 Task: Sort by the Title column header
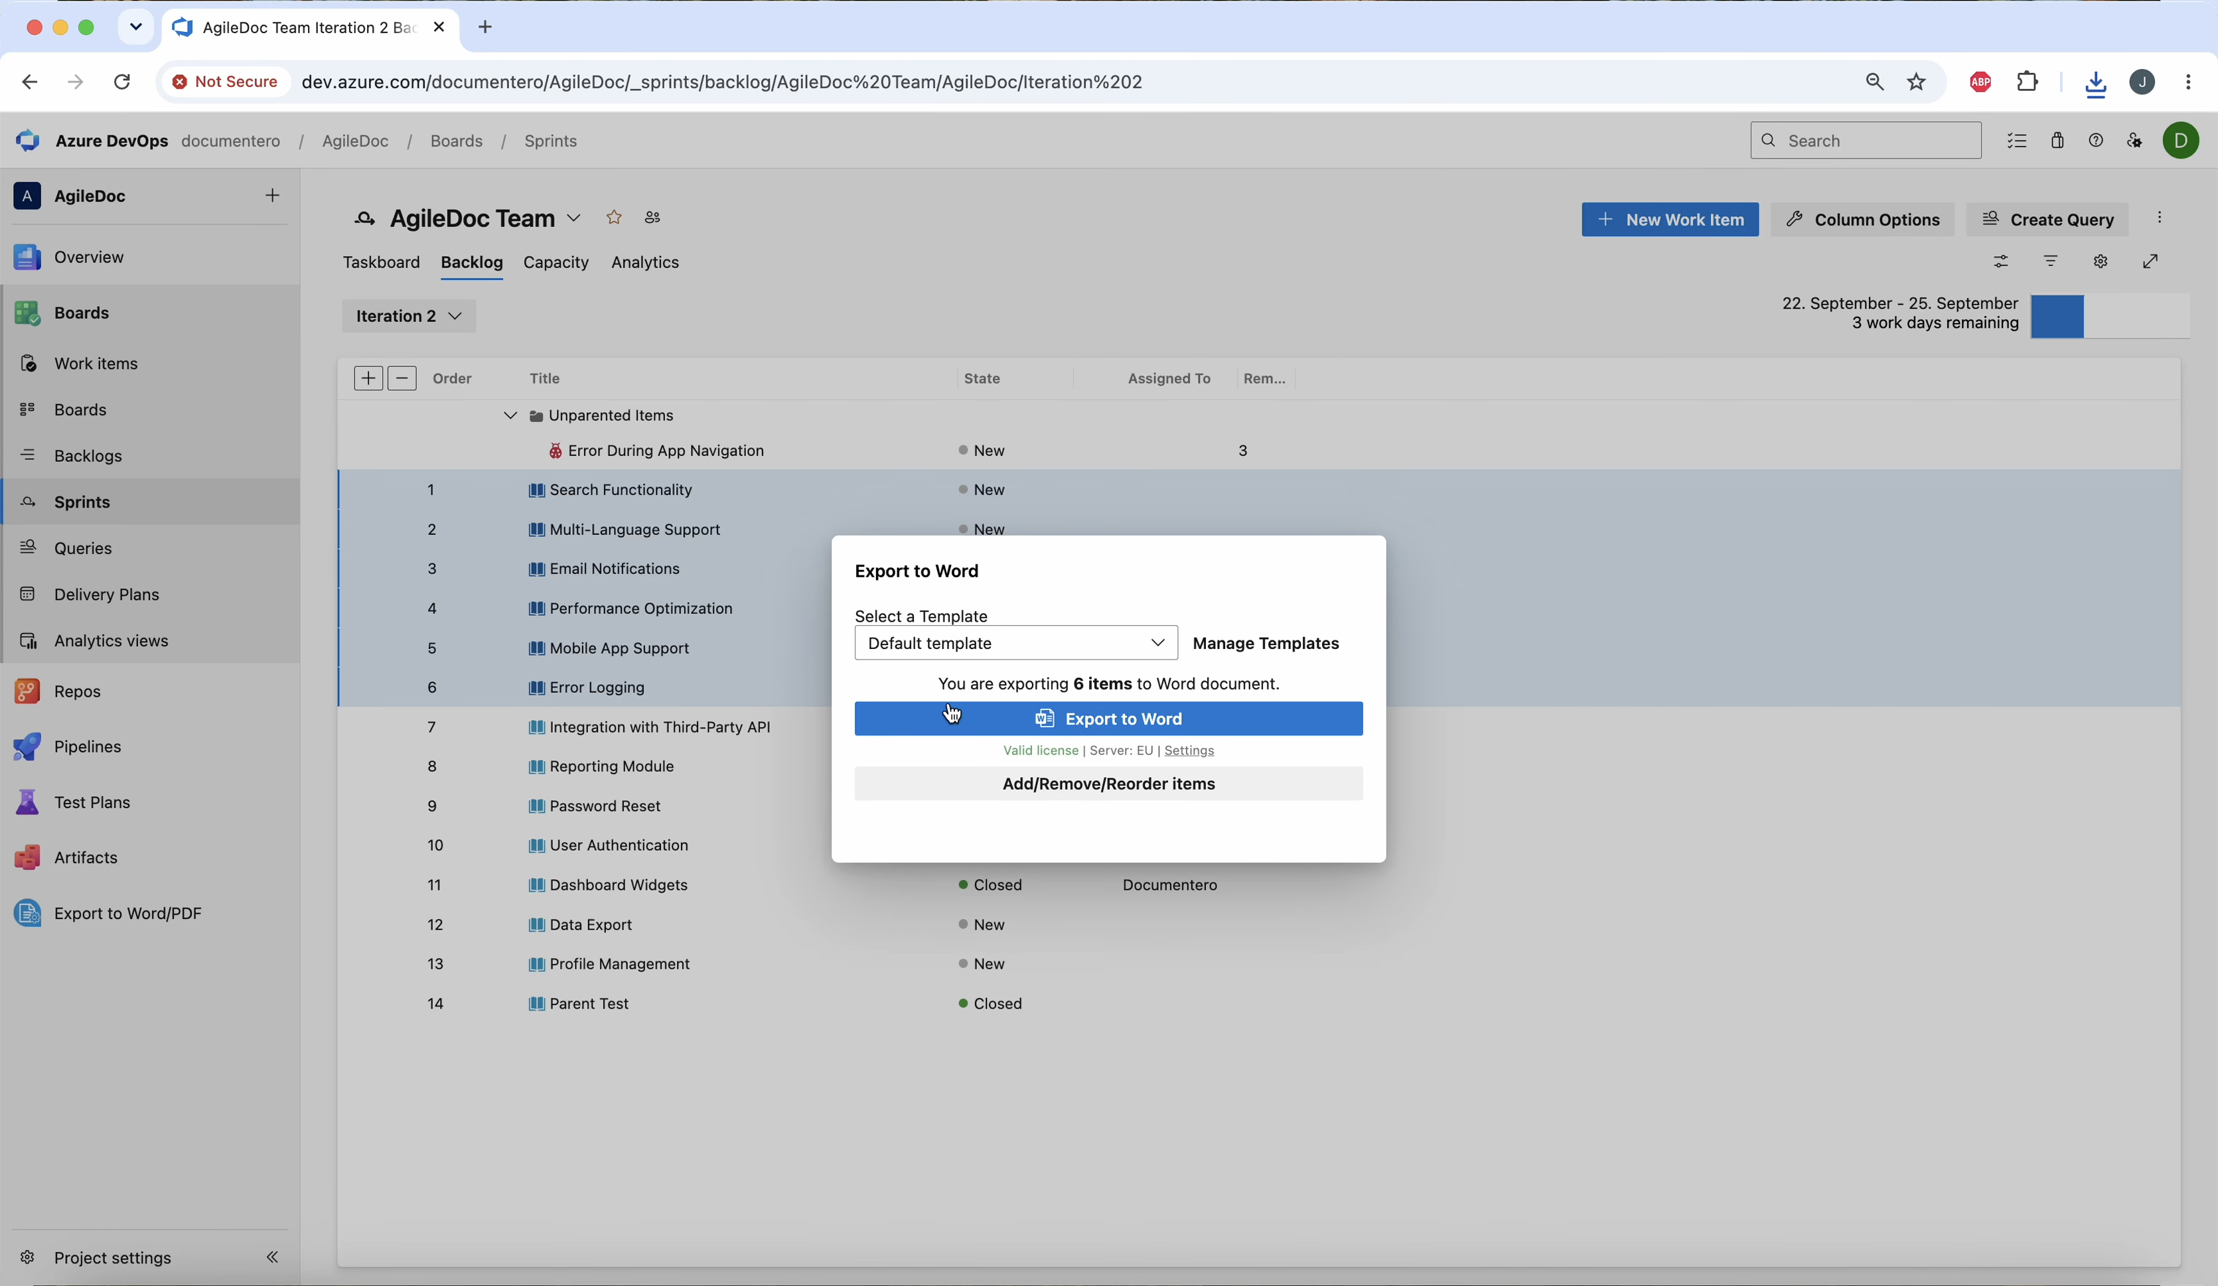coord(545,378)
